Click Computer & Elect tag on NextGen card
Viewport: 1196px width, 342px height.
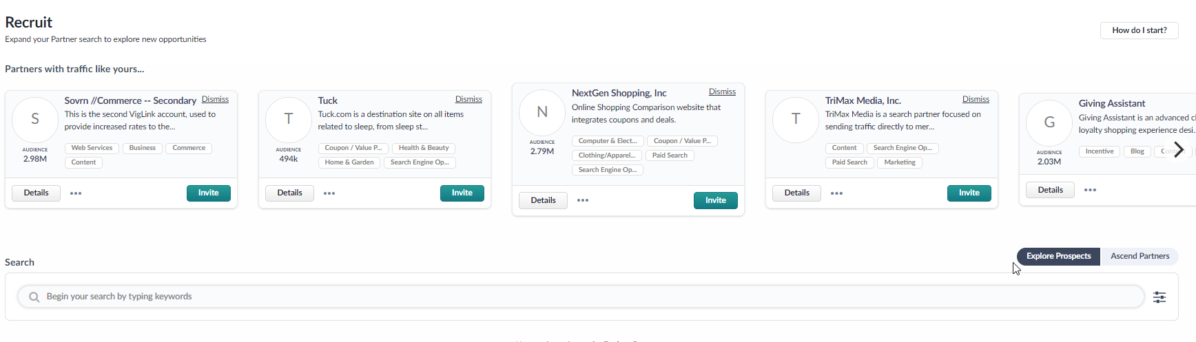[x=608, y=141]
